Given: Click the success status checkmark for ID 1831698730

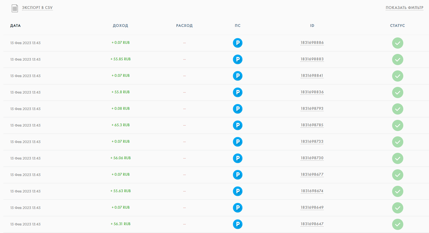Looking at the screenshot, I should coord(397,158).
